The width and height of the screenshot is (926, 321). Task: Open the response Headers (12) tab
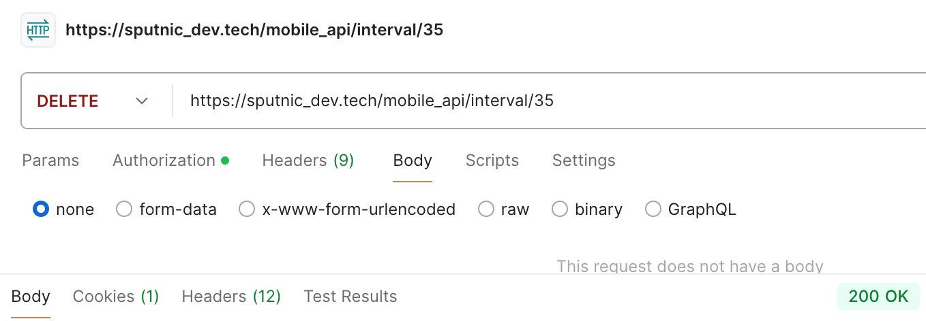231,297
